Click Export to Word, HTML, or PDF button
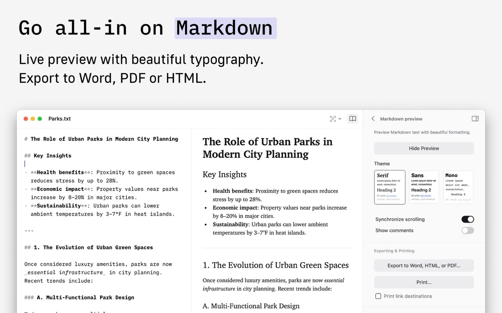This screenshot has height=313, width=502. point(424,265)
